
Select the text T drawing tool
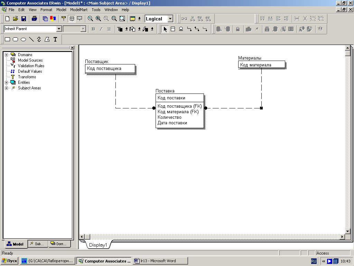55,39
